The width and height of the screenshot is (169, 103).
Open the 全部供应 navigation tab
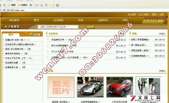103,20
